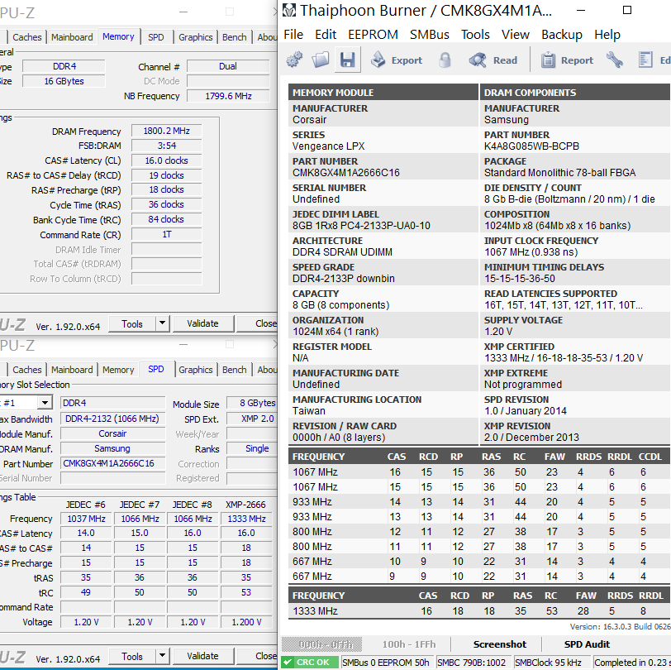Click the wrench tools icon
This screenshot has width=671, height=670.
click(x=615, y=60)
